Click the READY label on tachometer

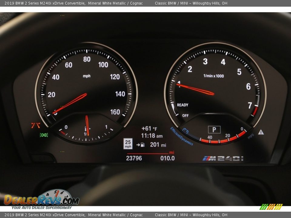tap(182, 105)
